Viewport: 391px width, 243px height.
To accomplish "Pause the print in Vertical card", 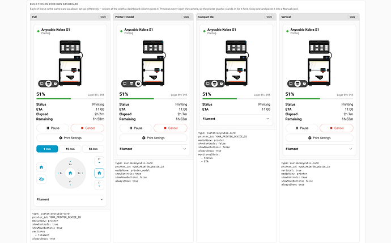I will click(301, 128).
